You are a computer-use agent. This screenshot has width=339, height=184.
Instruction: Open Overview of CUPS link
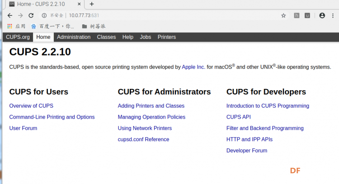tap(31, 106)
